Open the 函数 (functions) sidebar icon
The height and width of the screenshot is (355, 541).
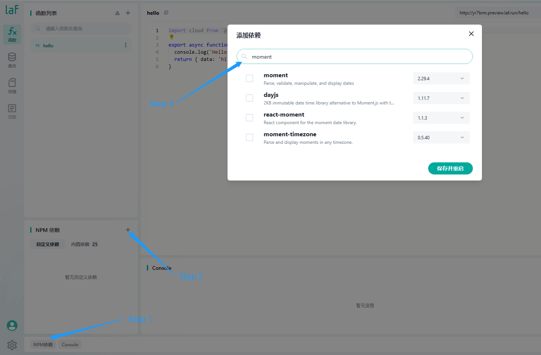(12, 34)
